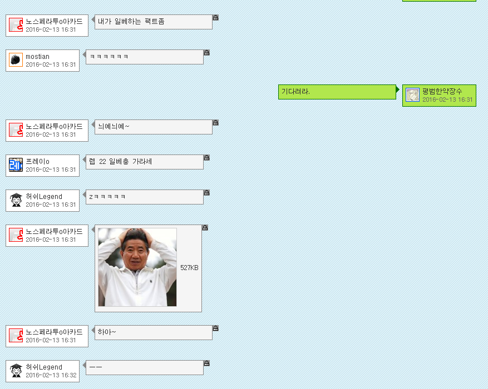
Task: Click the red avatar beside the image message
Action: 16,235
